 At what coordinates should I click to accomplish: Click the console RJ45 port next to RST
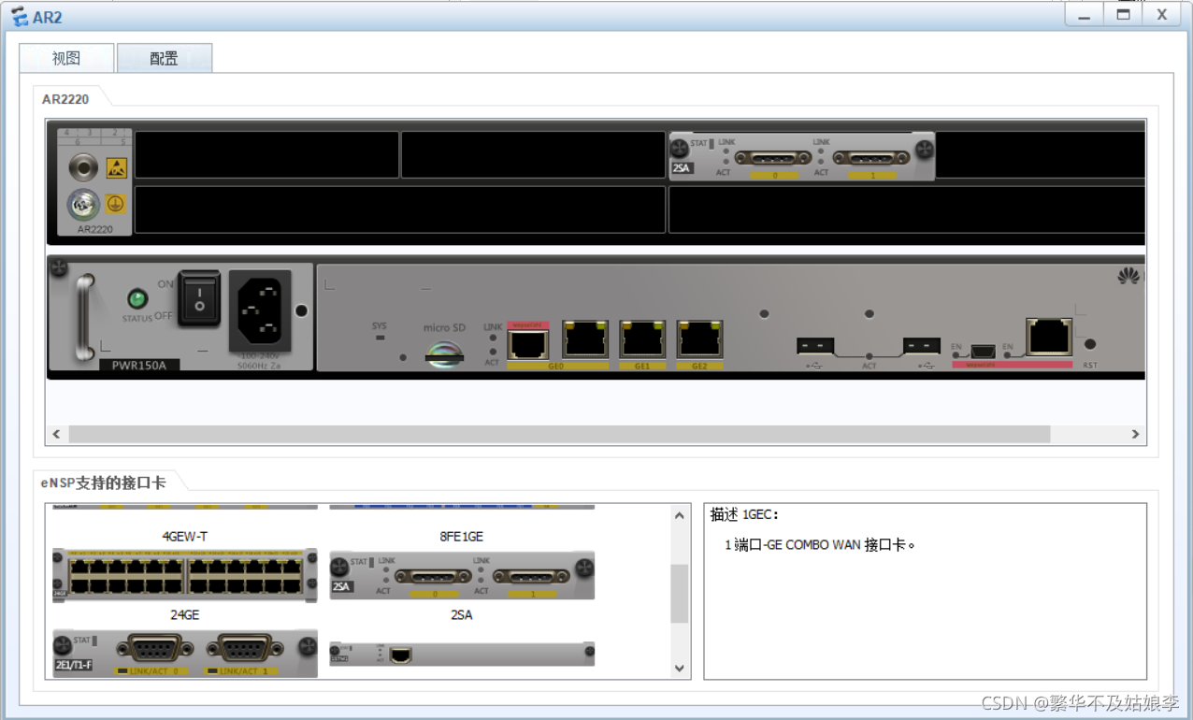point(1049,337)
